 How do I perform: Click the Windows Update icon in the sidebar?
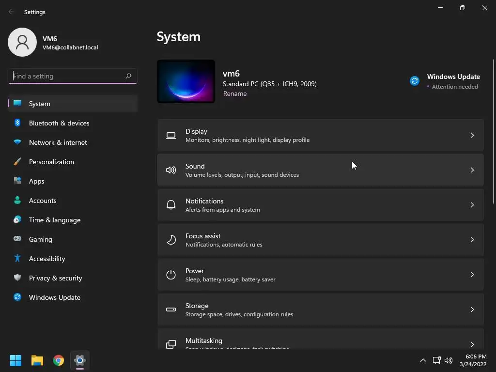pyautogui.click(x=17, y=297)
